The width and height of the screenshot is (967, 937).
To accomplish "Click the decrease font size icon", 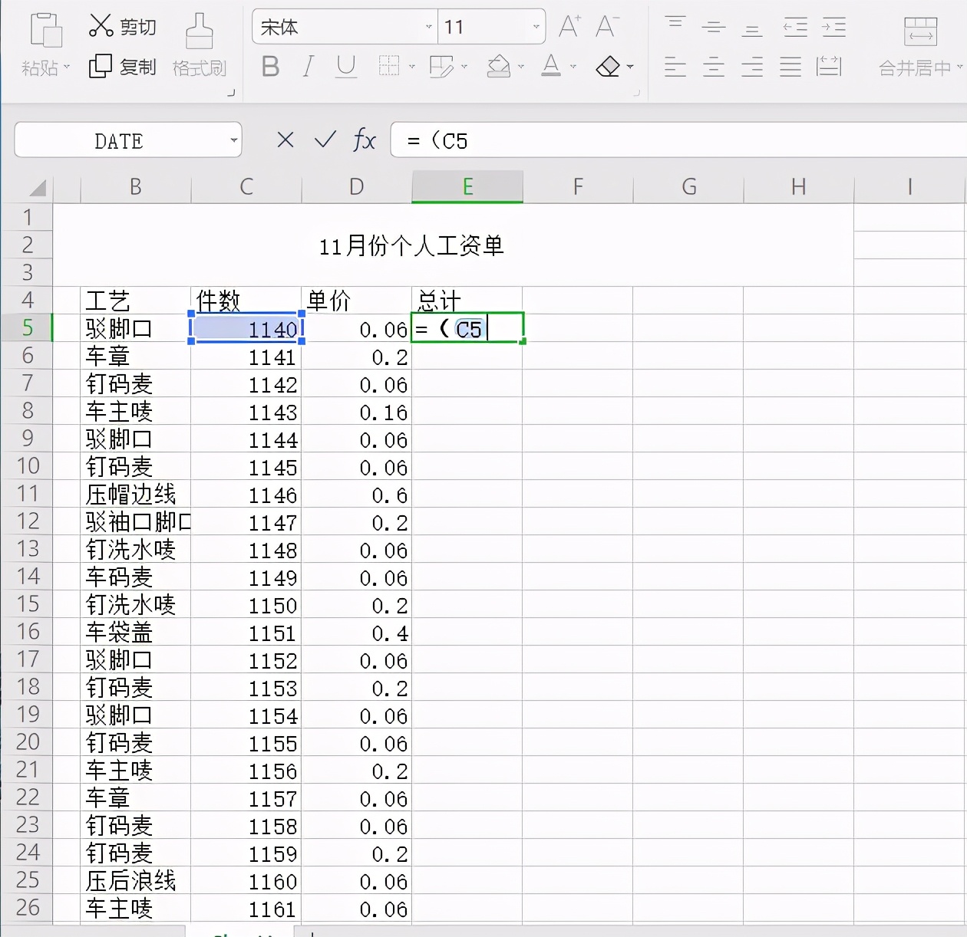I will 606,27.
